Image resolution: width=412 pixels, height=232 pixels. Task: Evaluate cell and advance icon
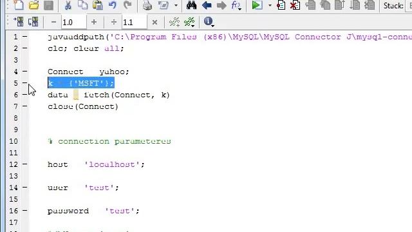[x=189, y=22]
